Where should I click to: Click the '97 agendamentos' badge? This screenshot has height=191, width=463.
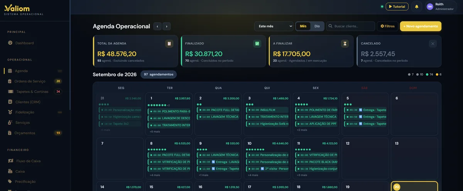(x=159, y=74)
